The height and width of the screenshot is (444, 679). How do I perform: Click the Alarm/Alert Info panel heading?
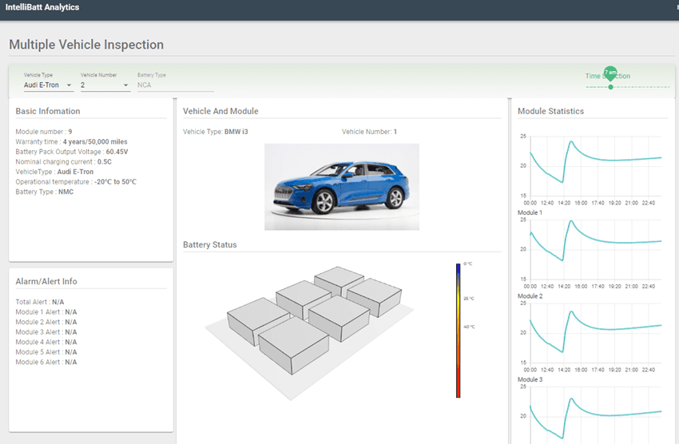point(46,281)
